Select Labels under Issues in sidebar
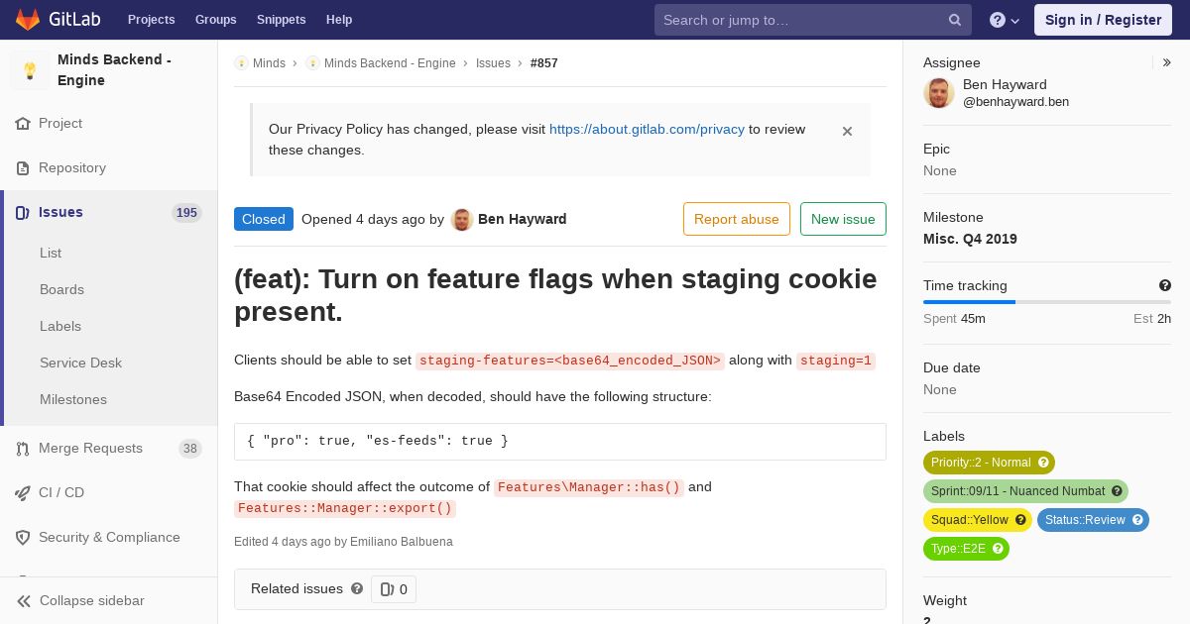The width and height of the screenshot is (1190, 624). click(60, 326)
